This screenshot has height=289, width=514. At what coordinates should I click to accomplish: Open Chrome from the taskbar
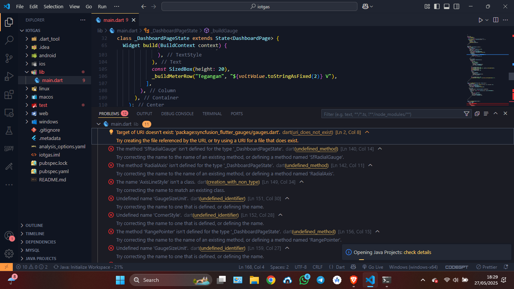pyautogui.click(x=271, y=280)
